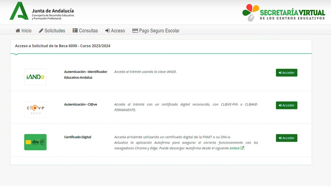Open the Solicitudes menu
This screenshot has height=186, width=331.
pos(52,31)
